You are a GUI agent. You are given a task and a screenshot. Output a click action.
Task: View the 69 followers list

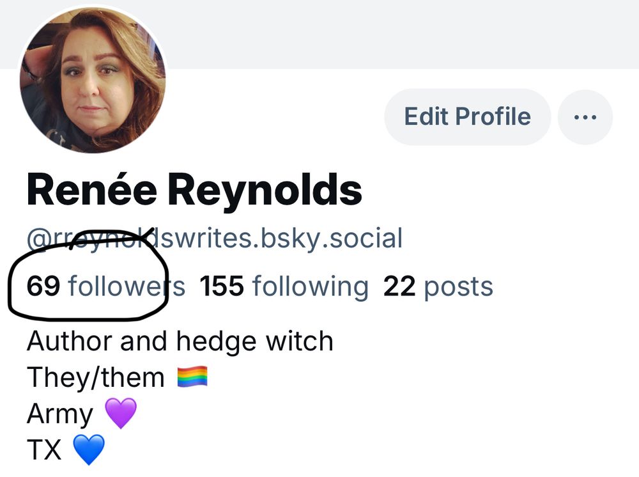pos(106,286)
